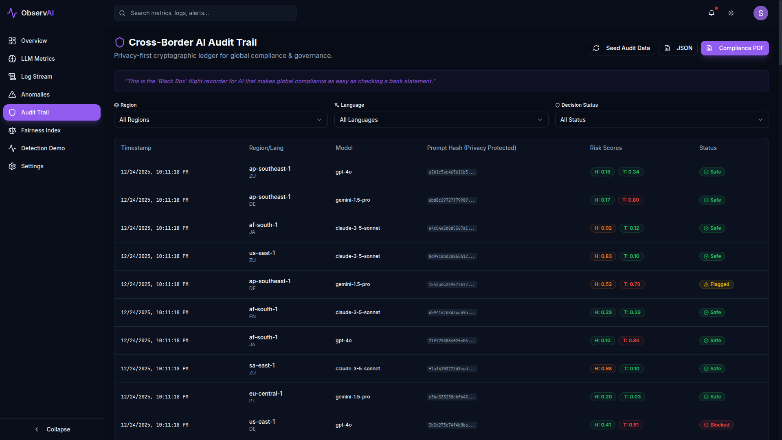The width and height of the screenshot is (782, 440).
Task: Click the ObservAI logo
Action: click(31, 13)
